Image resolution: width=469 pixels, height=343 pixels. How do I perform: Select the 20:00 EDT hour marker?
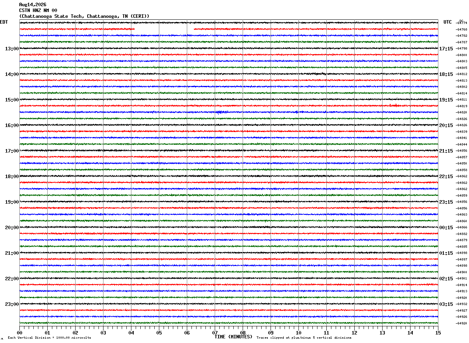12,228
